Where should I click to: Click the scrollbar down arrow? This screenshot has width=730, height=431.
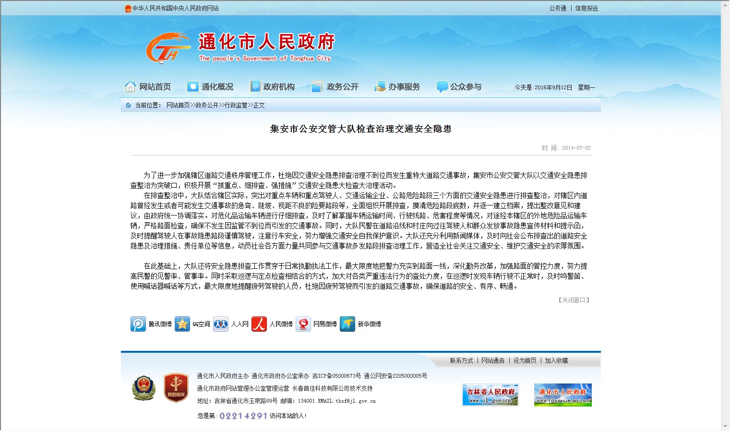coord(725,426)
